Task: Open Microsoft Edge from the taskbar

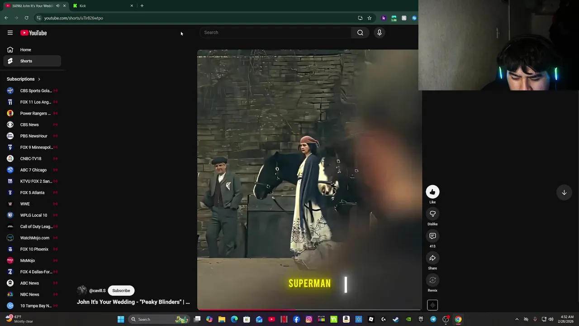Action: [234, 319]
